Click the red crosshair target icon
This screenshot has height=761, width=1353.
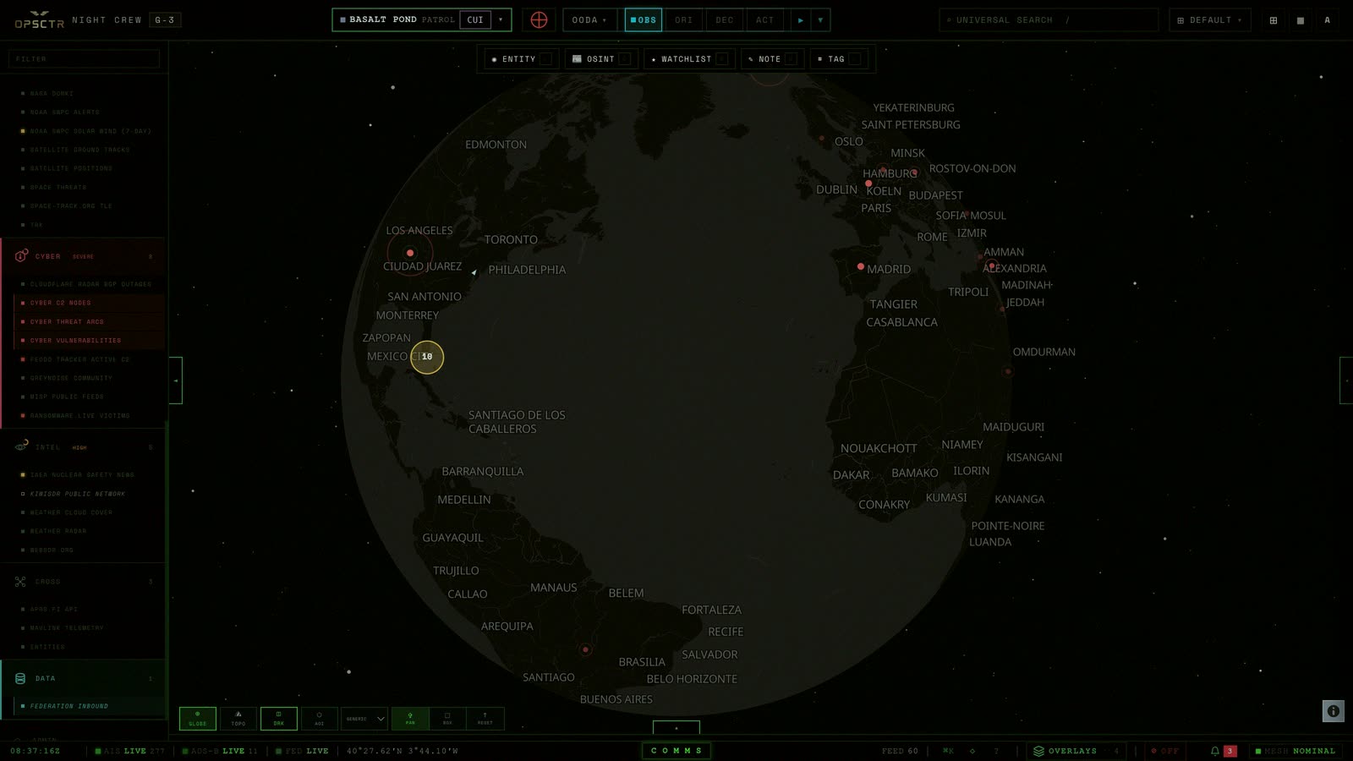[x=539, y=19]
